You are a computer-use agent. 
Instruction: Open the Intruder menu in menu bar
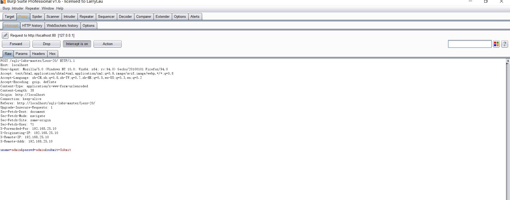[18, 8]
